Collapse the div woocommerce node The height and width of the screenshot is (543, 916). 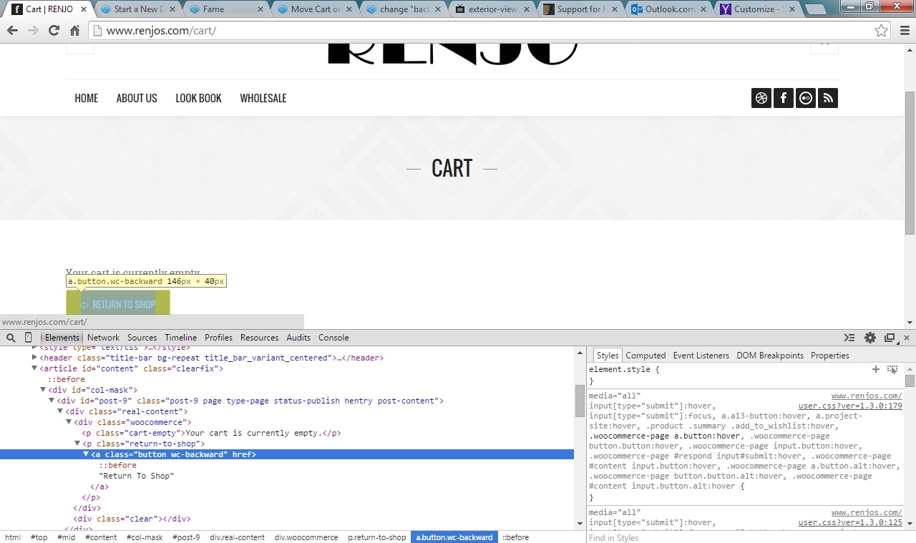coord(69,422)
